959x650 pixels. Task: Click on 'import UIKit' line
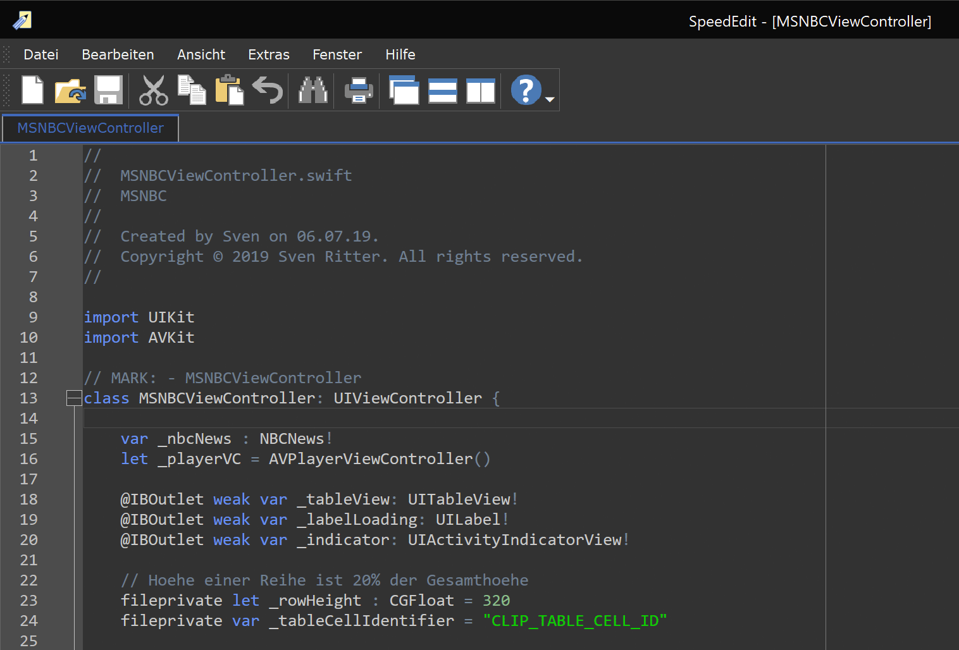[x=139, y=317]
